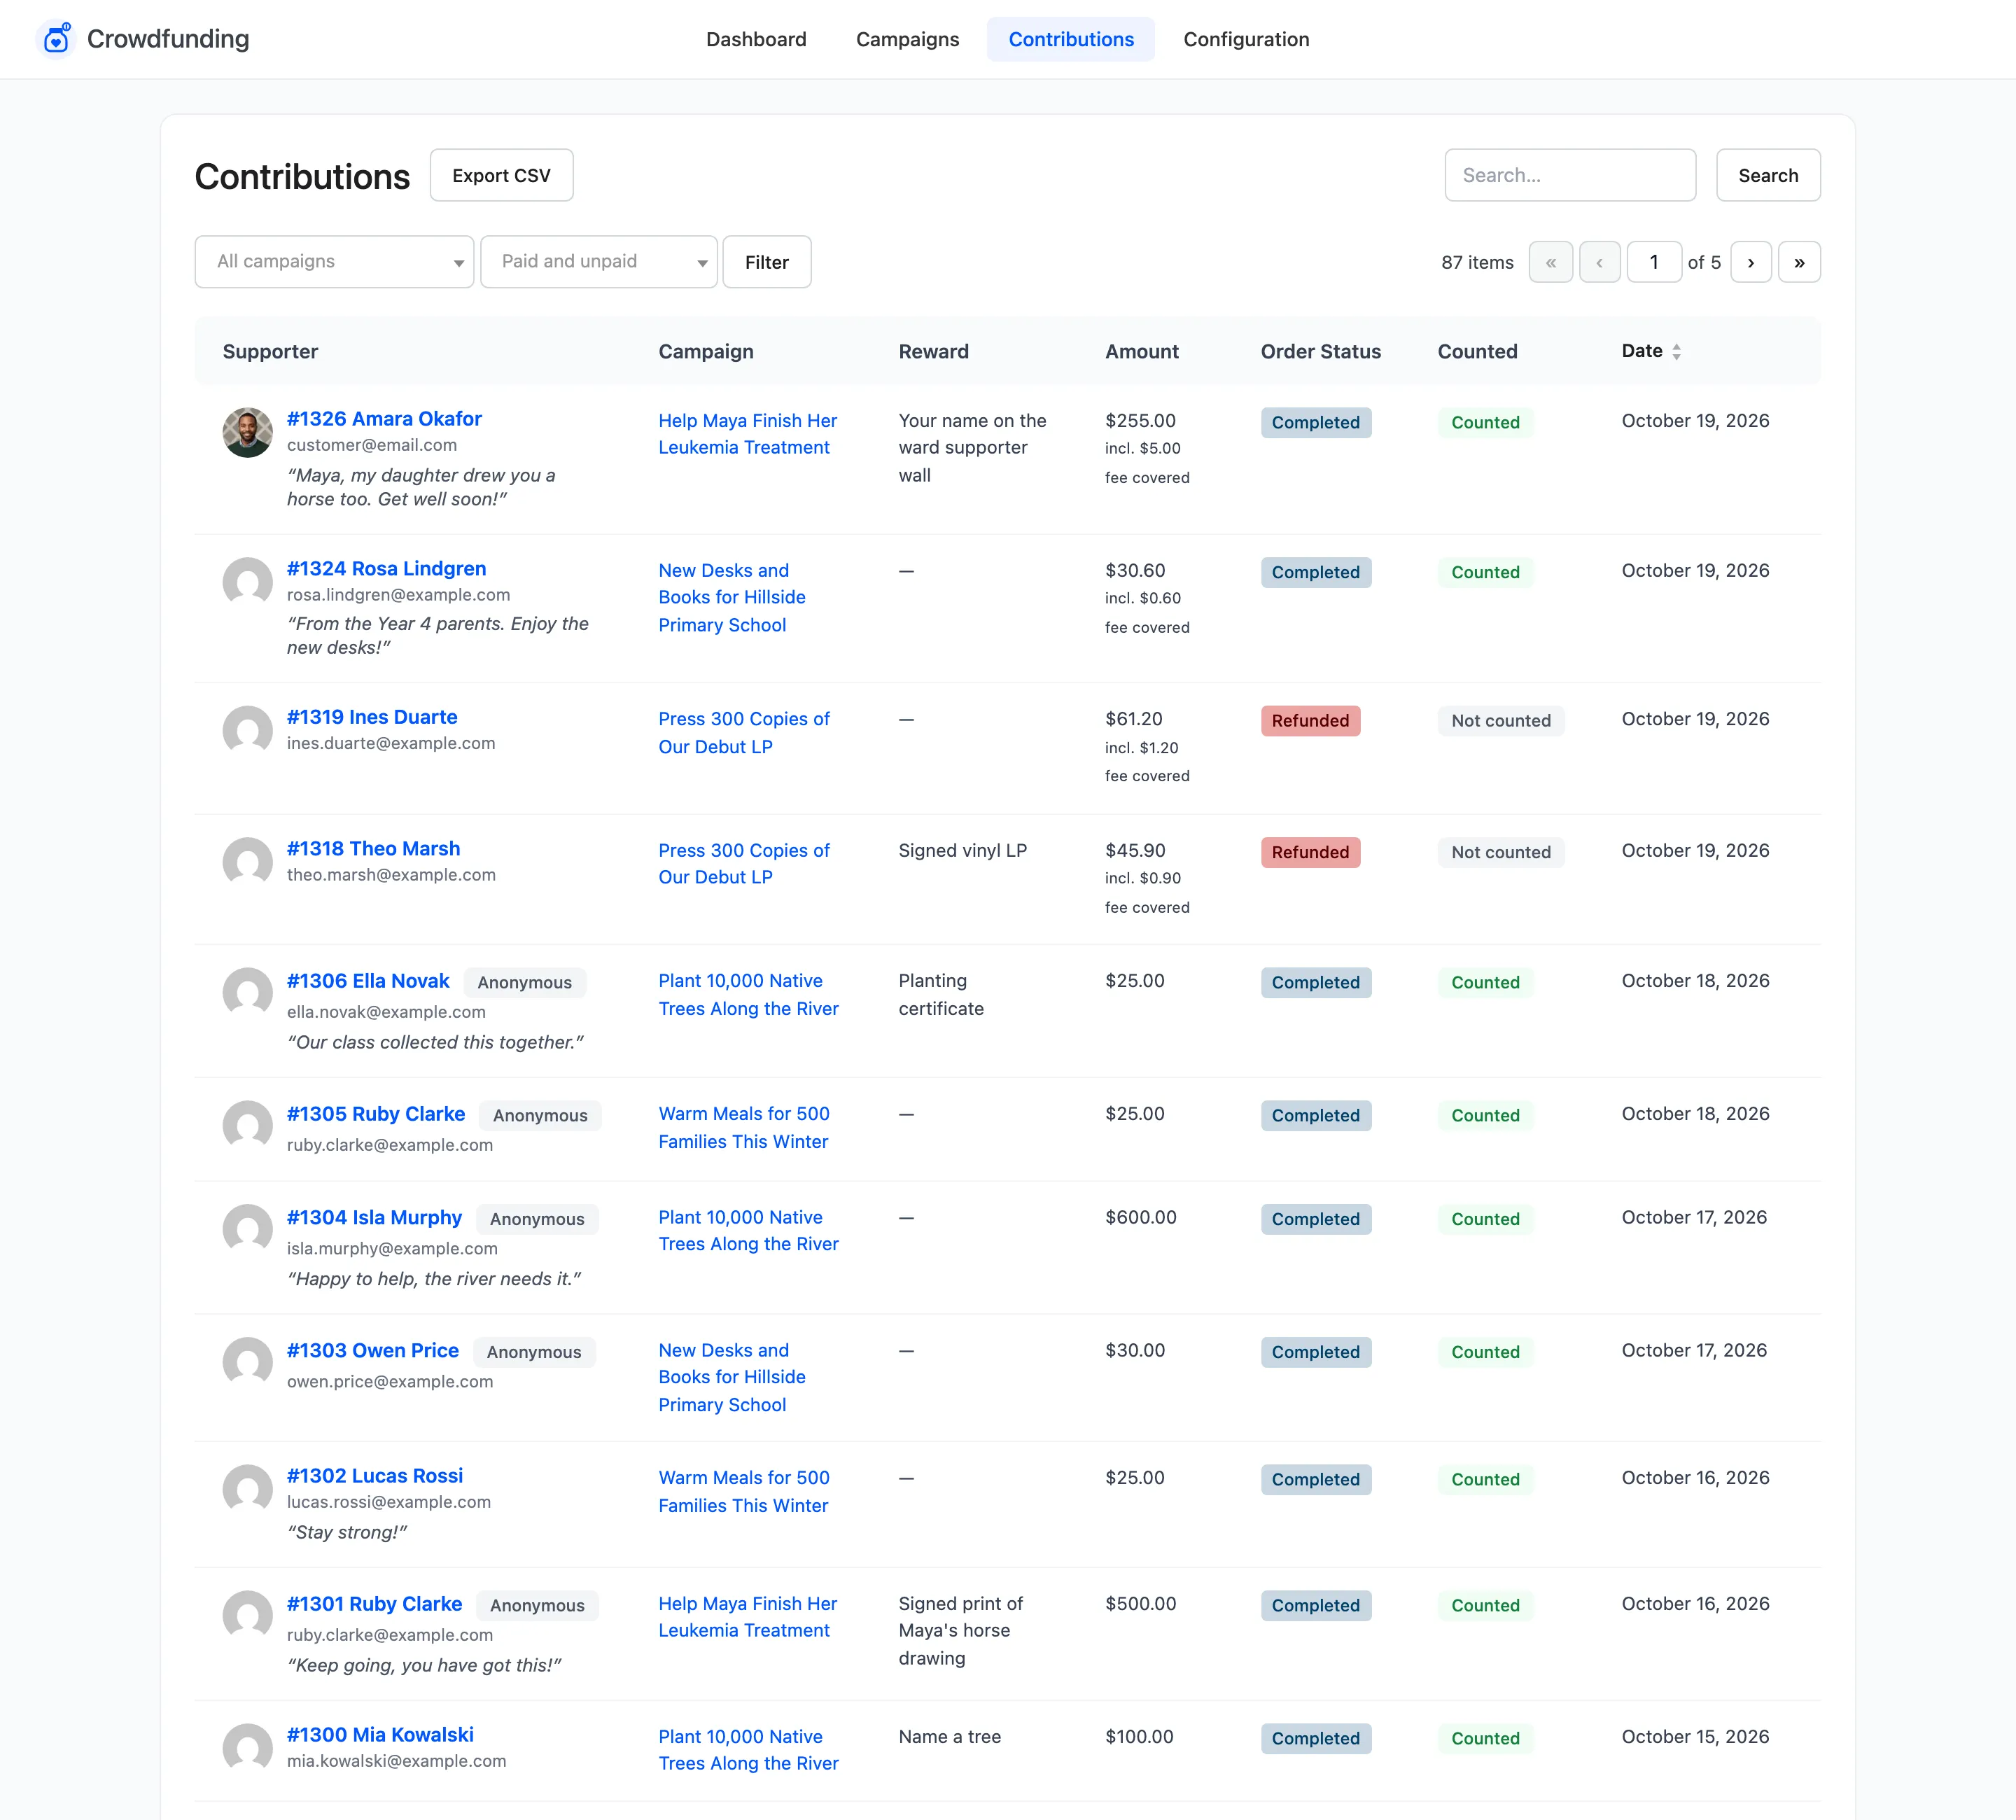Image resolution: width=2016 pixels, height=1820 pixels.
Task: Jump to the last page arrow
Action: (1799, 262)
